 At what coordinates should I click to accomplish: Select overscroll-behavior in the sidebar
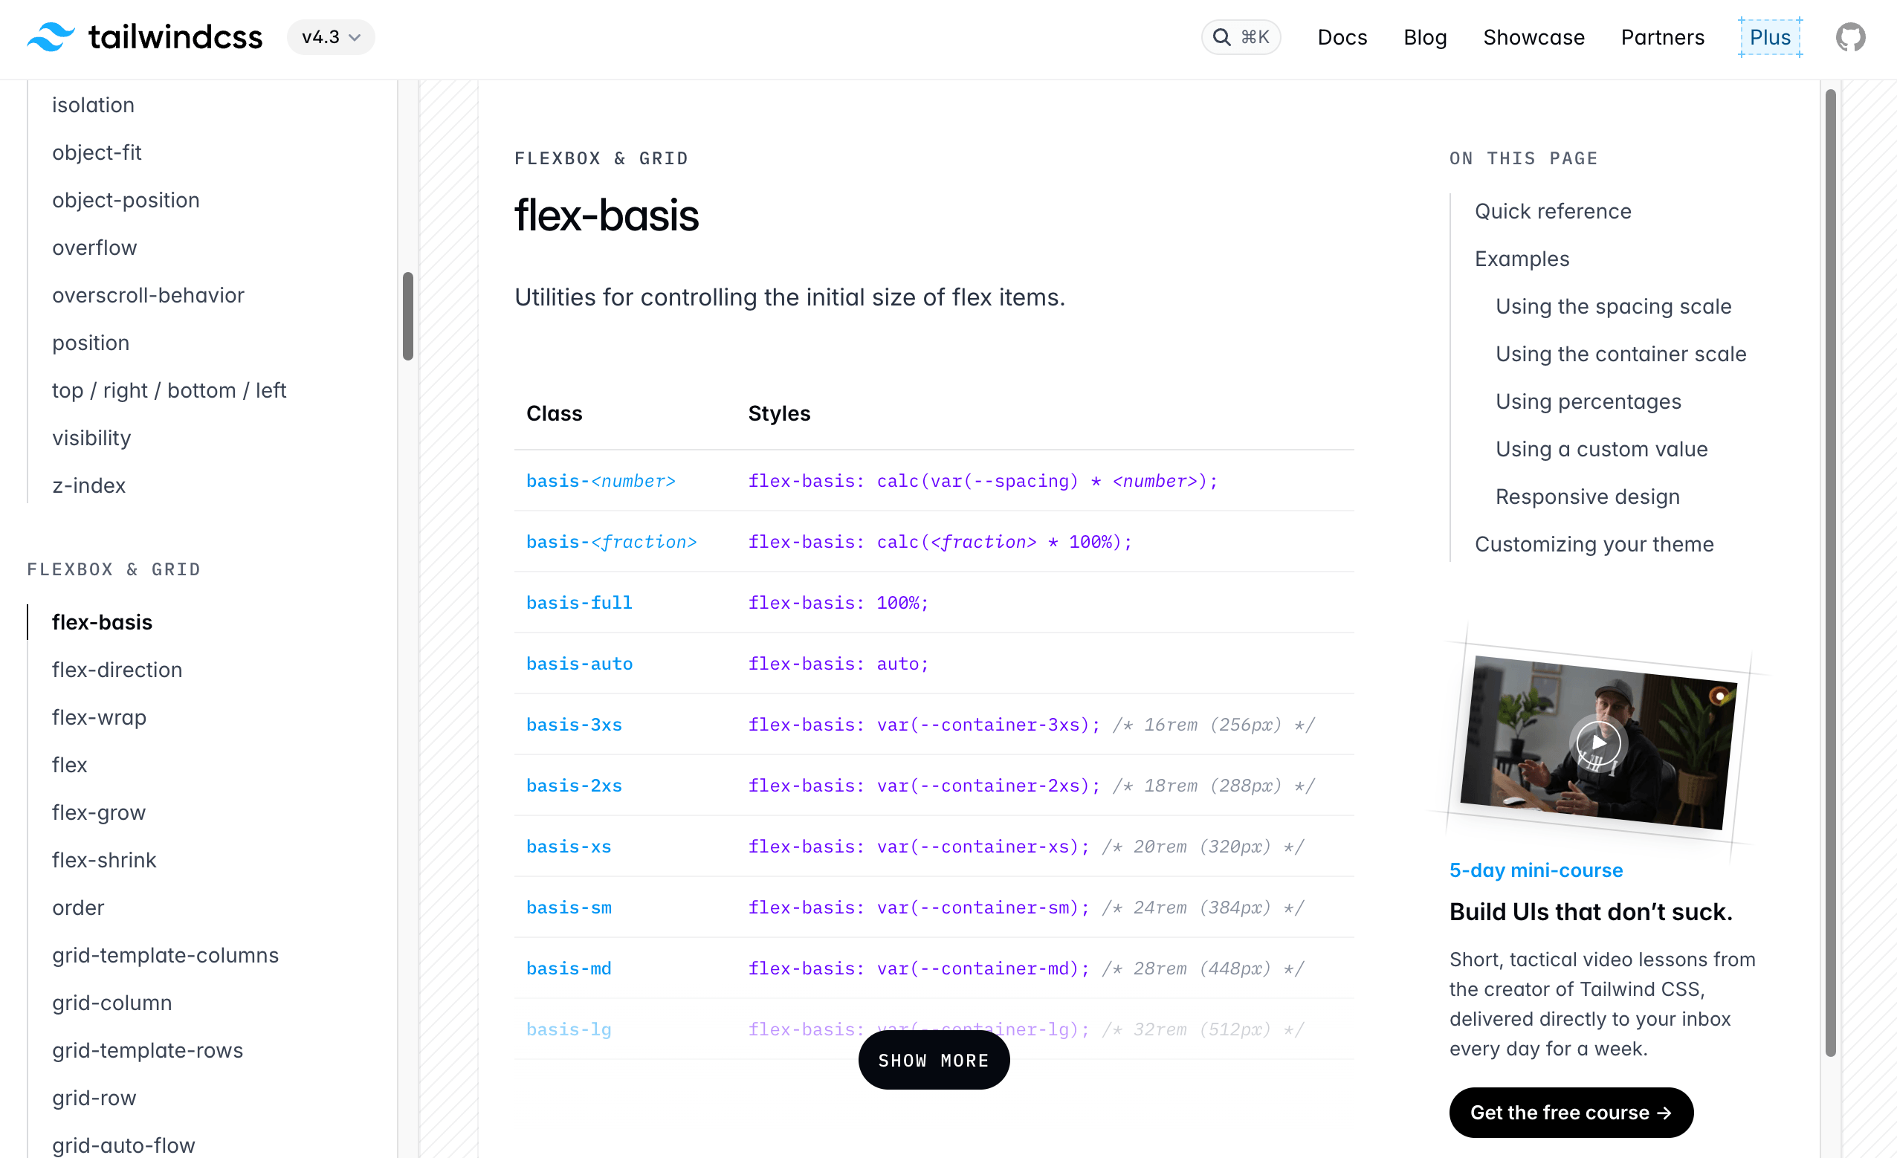tap(148, 296)
